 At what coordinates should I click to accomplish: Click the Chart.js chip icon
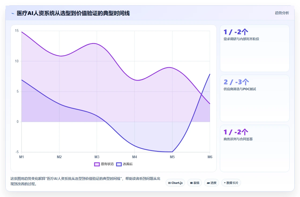coord(169,183)
